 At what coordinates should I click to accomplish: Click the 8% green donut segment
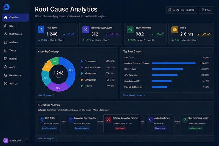pos(55,61)
